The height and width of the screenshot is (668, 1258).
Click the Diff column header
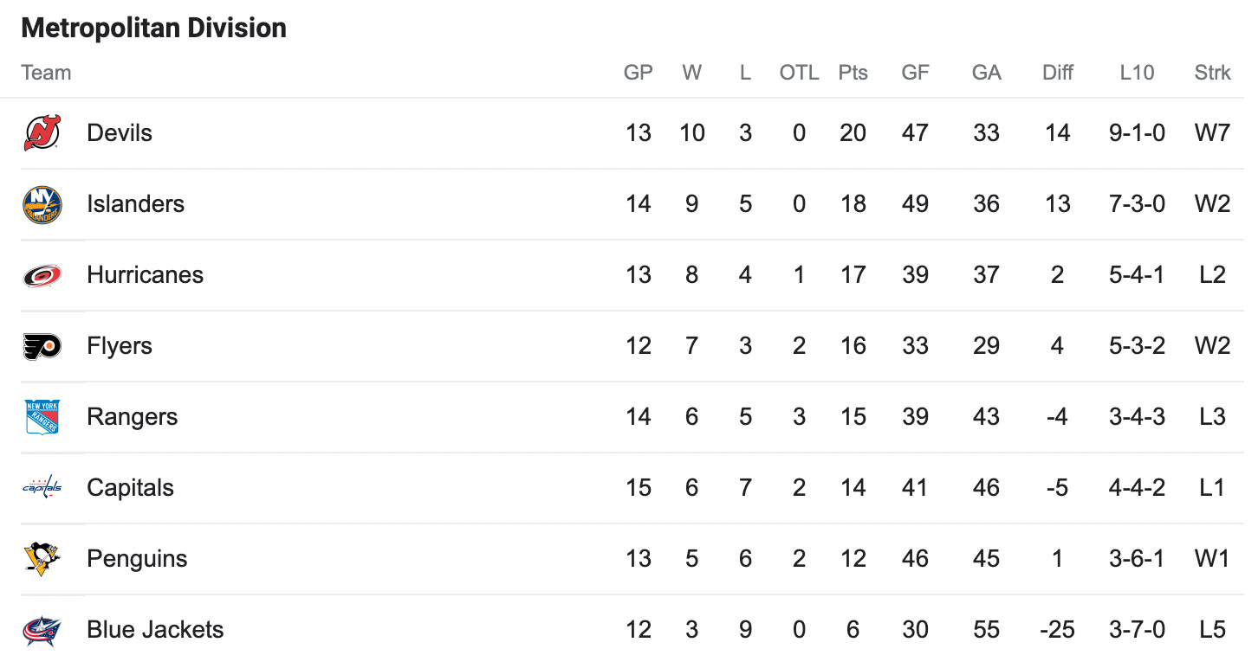[1058, 73]
